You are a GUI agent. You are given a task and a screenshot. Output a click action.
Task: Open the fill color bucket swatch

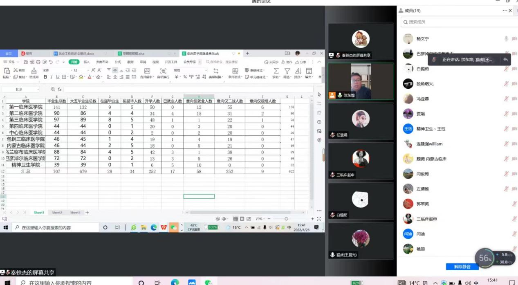[81, 77]
